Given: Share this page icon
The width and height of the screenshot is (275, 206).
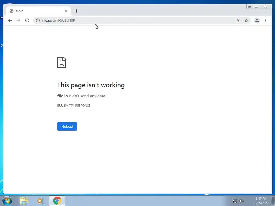Looking at the screenshot, I should click(237, 20).
